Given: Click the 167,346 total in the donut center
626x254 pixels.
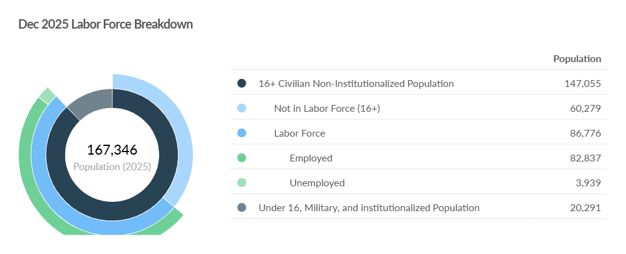Looking at the screenshot, I should tap(112, 150).
